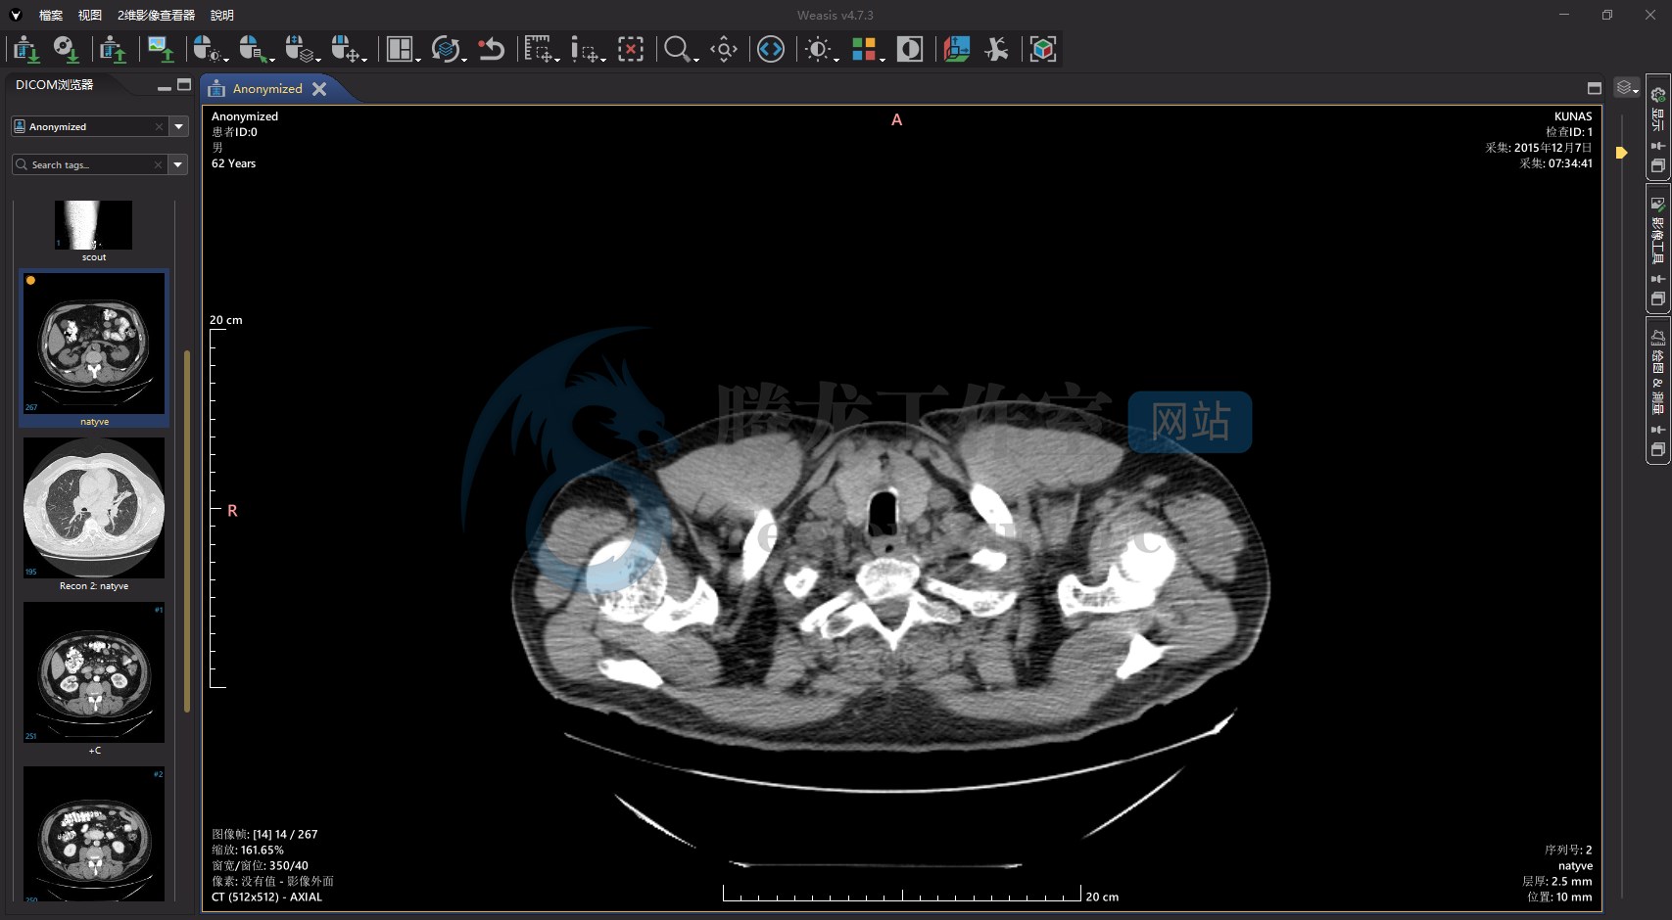Click the export image view icon
Viewport: 1672px width, 920px height.
(x=161, y=49)
